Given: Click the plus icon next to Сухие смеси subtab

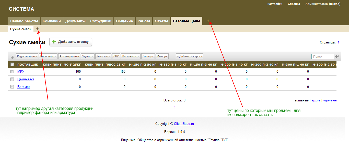Looking at the screenshot, I should (38, 29).
